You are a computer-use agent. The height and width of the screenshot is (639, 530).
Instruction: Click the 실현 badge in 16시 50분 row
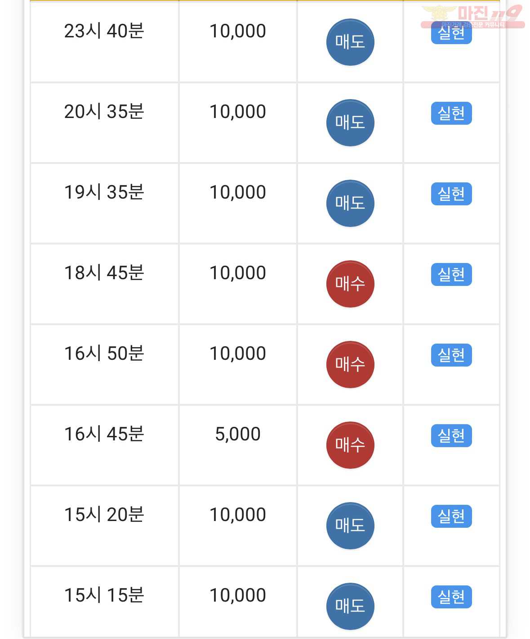[451, 355]
